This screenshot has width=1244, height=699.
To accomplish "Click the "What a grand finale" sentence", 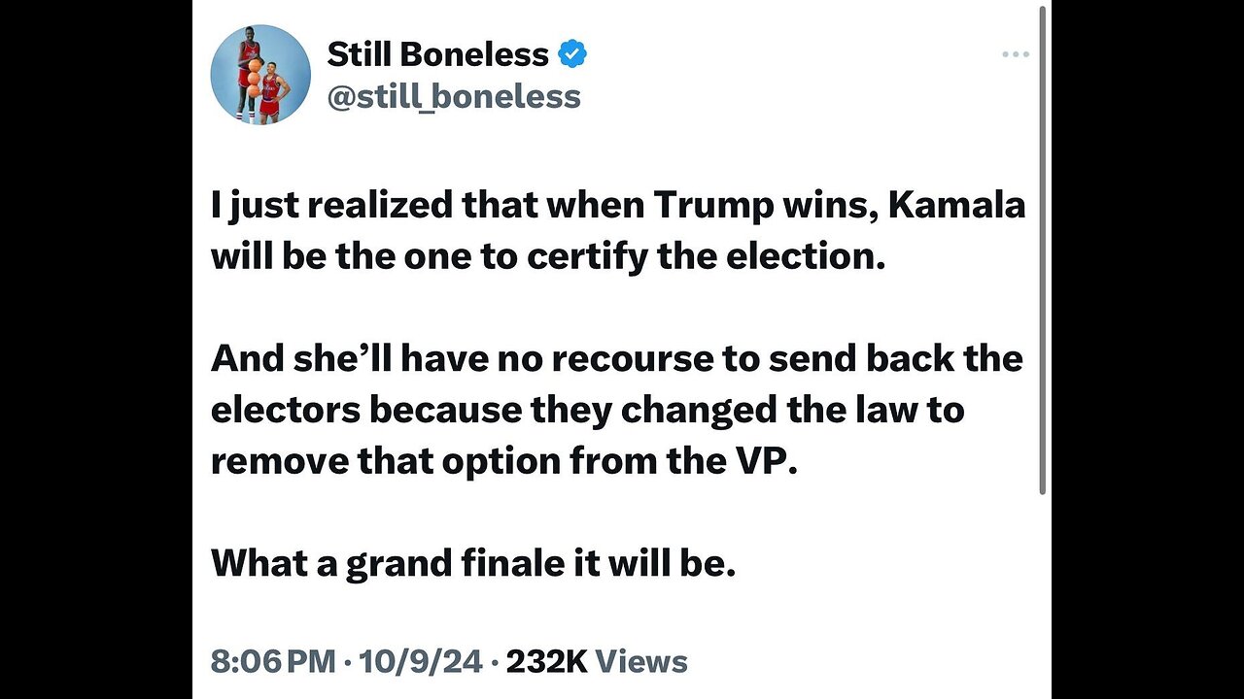I will pyautogui.click(x=473, y=562).
